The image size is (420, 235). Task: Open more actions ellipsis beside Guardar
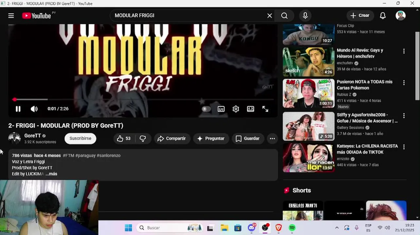click(x=272, y=138)
